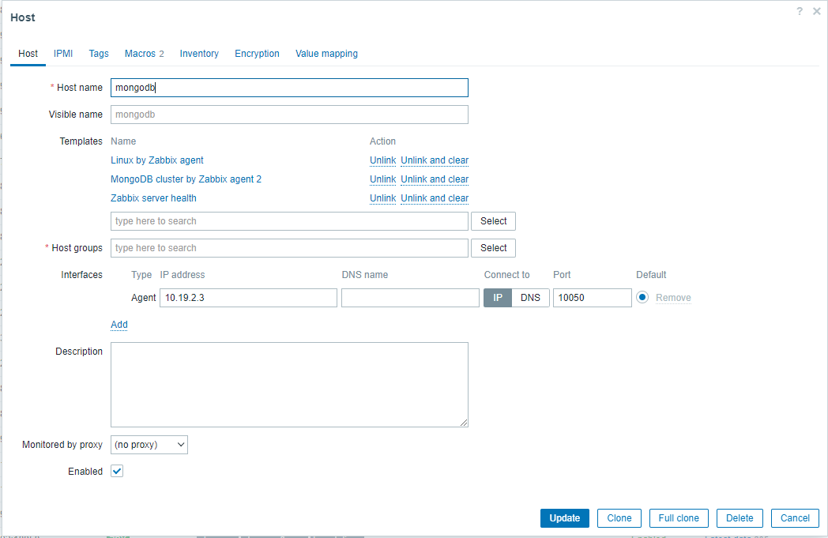Switch to the IPMI tab
Viewport: 828px width, 538px height.
(63, 53)
